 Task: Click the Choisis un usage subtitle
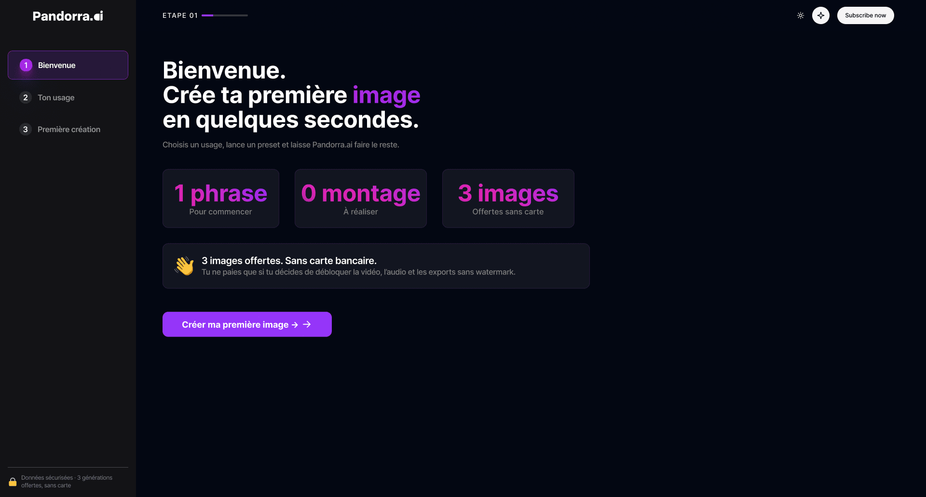pyautogui.click(x=281, y=145)
